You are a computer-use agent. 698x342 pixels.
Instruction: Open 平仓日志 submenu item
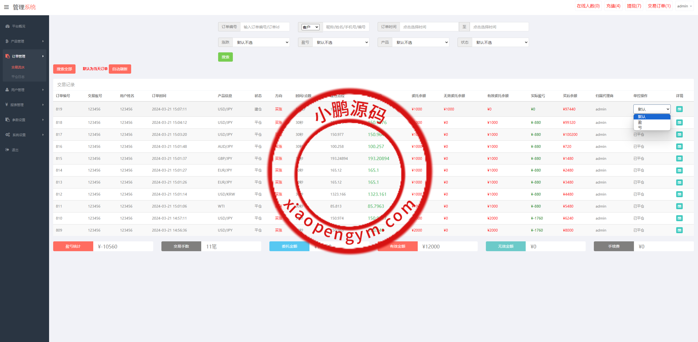(x=18, y=77)
